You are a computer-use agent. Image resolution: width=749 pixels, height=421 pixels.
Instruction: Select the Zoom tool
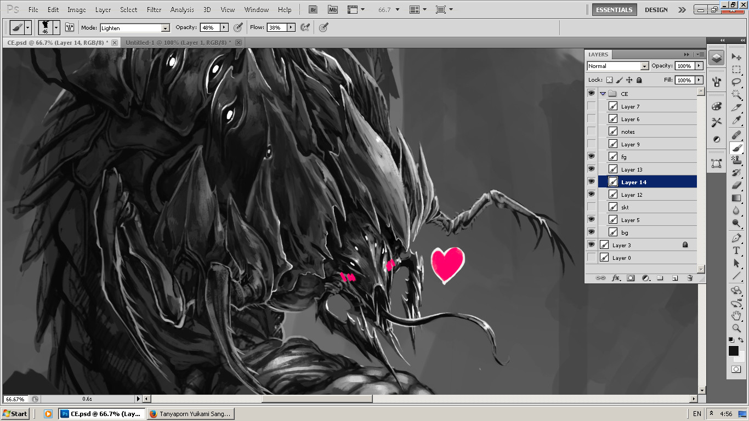point(736,328)
